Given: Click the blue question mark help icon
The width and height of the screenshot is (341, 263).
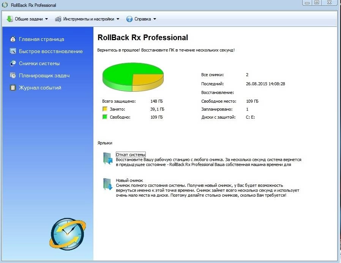Looking at the screenshot, I should (x=129, y=19).
